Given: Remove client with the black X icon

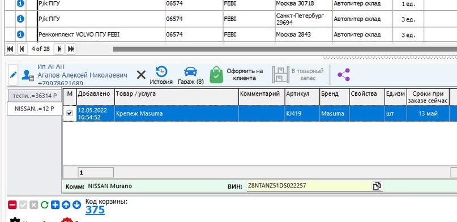Looking at the screenshot, I should point(141,75).
